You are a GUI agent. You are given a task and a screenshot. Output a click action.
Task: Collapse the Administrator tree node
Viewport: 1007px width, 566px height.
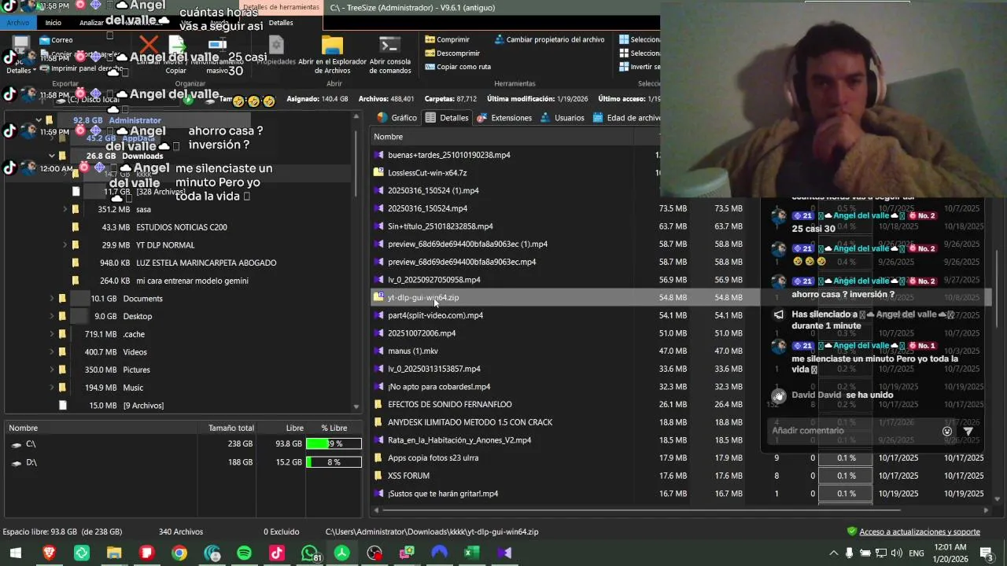click(39, 120)
